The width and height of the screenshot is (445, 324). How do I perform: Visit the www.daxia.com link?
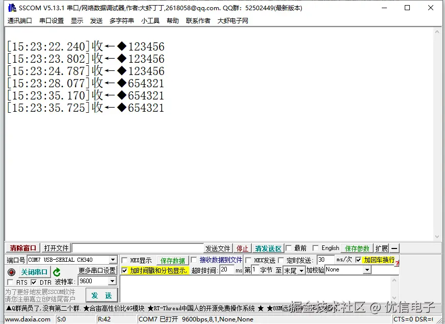(x=29, y=318)
